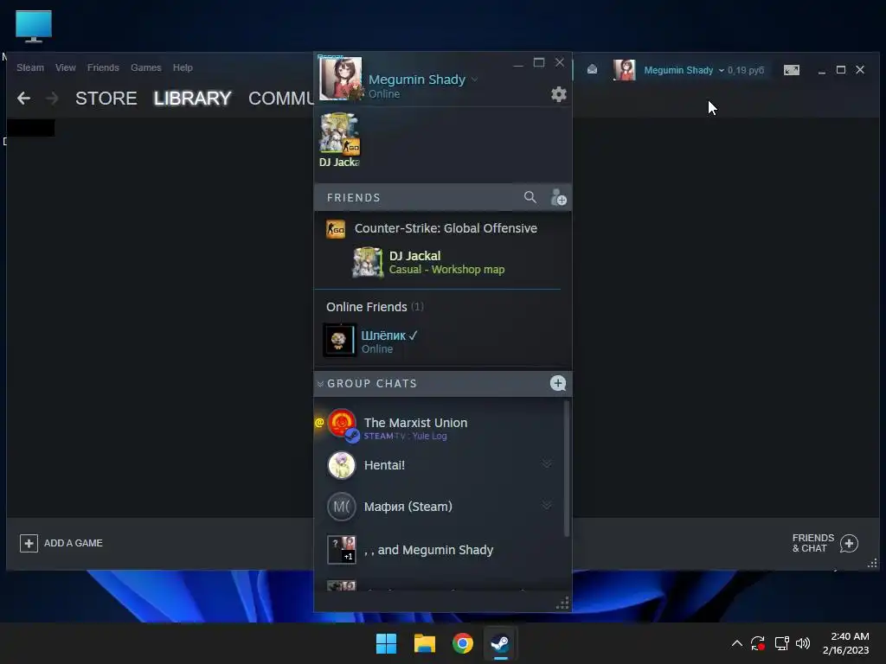
Task: Click wallet balance 0,19 руб
Action: click(745, 71)
